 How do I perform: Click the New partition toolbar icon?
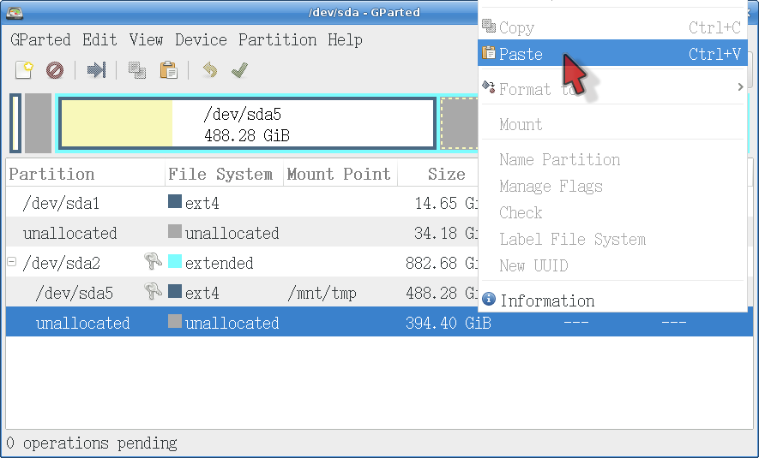click(x=24, y=70)
